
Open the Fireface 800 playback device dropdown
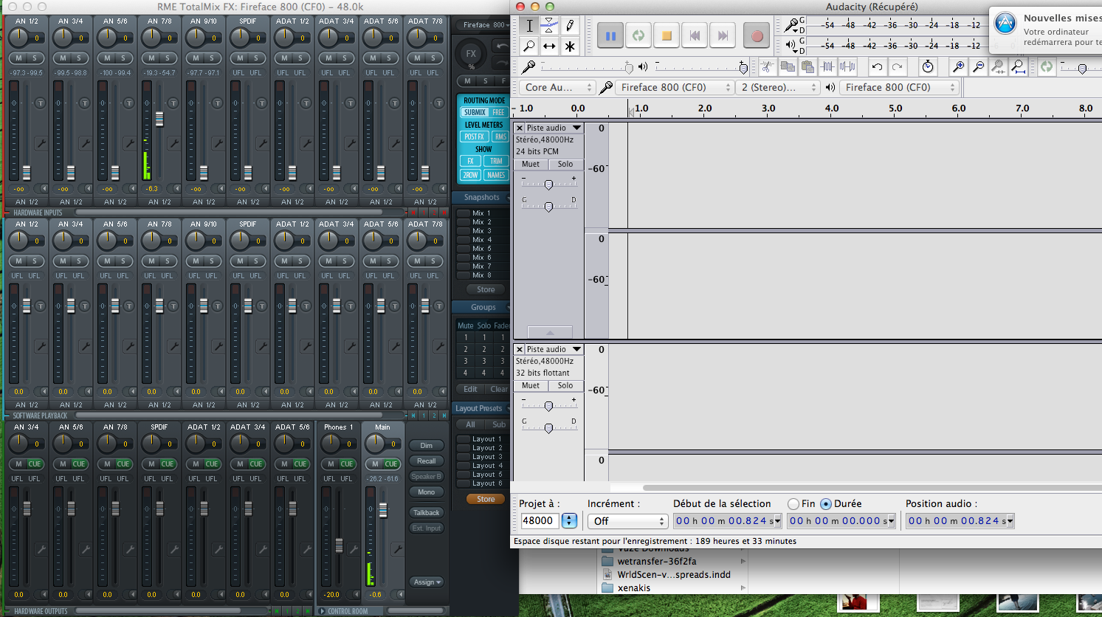click(x=898, y=87)
